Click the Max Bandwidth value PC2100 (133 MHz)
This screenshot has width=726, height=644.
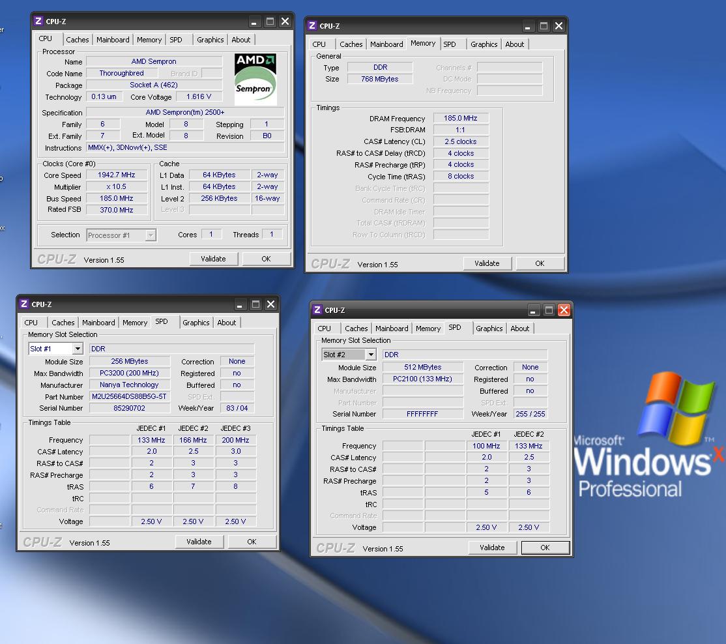[423, 379]
